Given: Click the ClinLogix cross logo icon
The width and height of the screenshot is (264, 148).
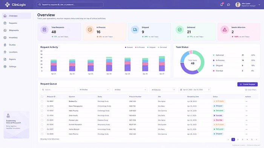Looking at the screenshot, I should [7, 5].
